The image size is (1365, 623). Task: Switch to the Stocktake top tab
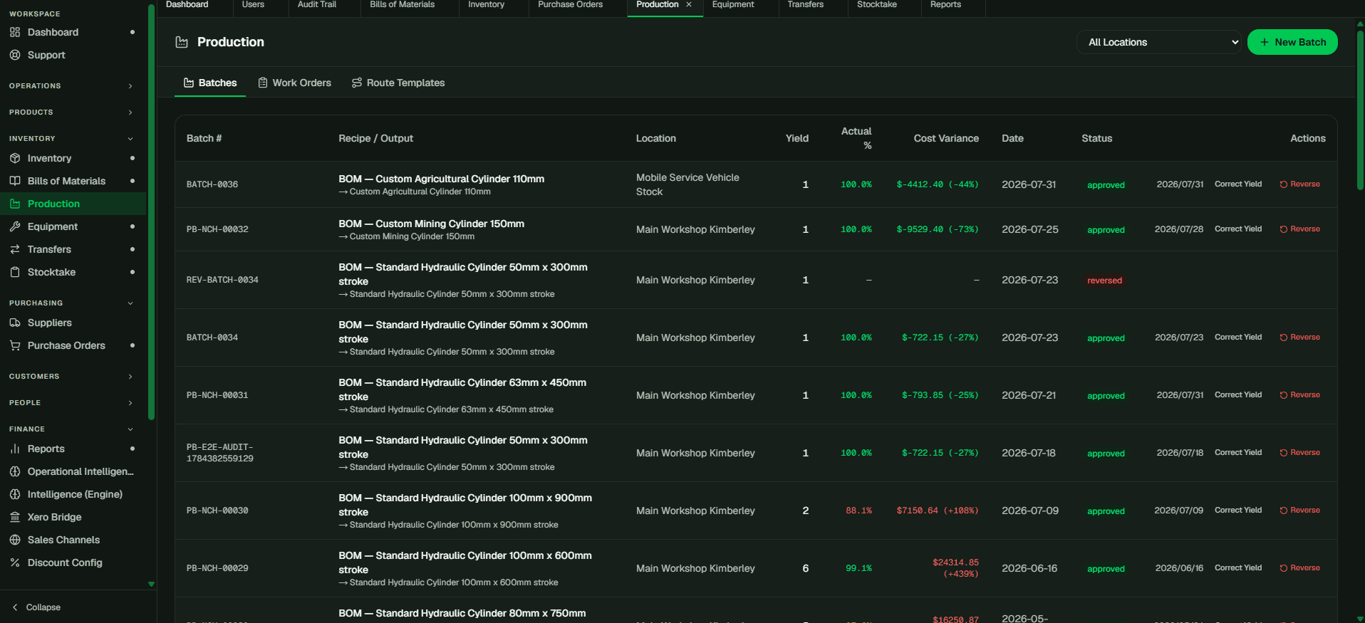[x=877, y=5]
